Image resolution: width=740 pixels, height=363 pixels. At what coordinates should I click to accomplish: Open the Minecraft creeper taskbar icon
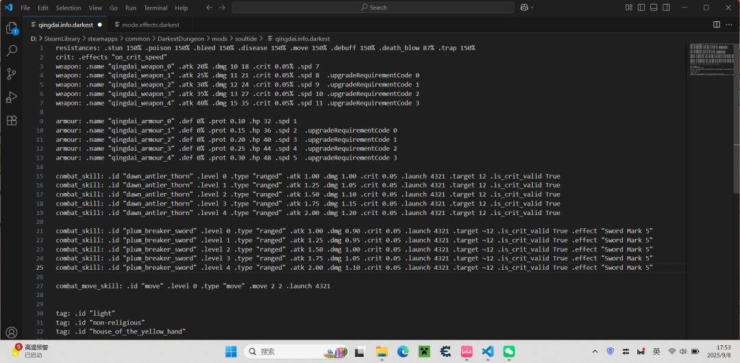tap(424, 351)
